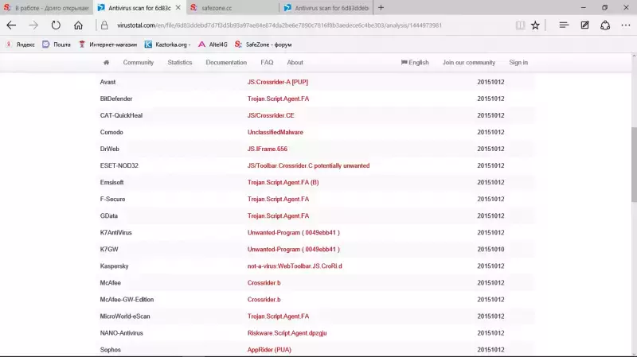Select BitDefender antivirus name
Viewport: 637px width, 357px height.
click(x=116, y=99)
